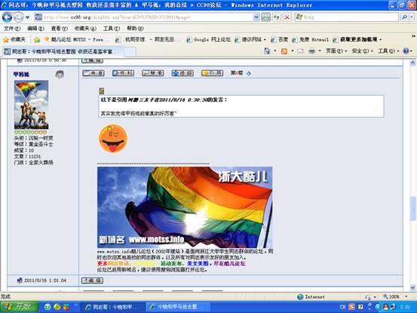This screenshot has width=417, height=313.
Task: Open the 百度 favorites bar link
Action: [x=280, y=40]
